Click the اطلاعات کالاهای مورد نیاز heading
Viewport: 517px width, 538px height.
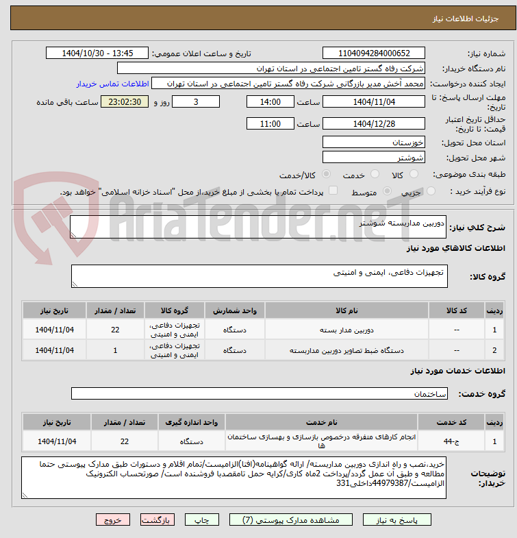point(456,248)
